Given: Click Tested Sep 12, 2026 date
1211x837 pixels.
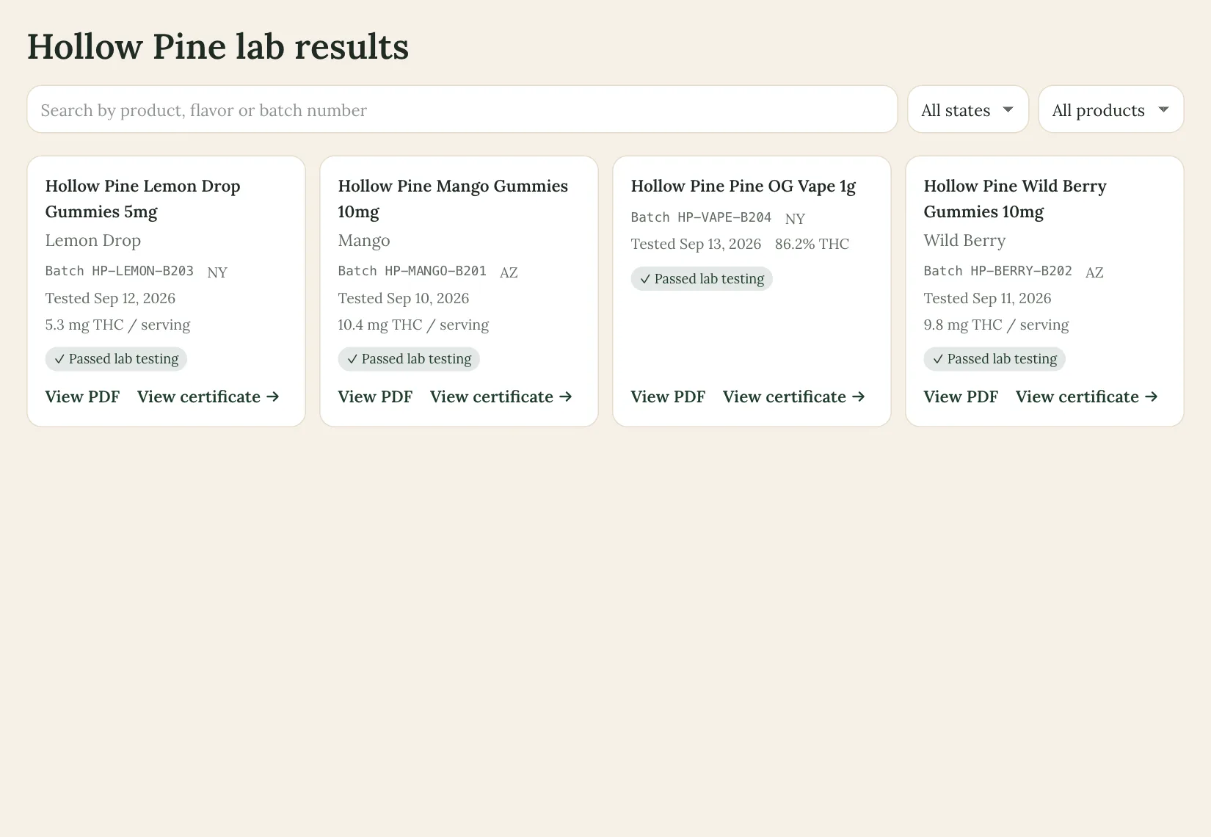Looking at the screenshot, I should (x=110, y=298).
